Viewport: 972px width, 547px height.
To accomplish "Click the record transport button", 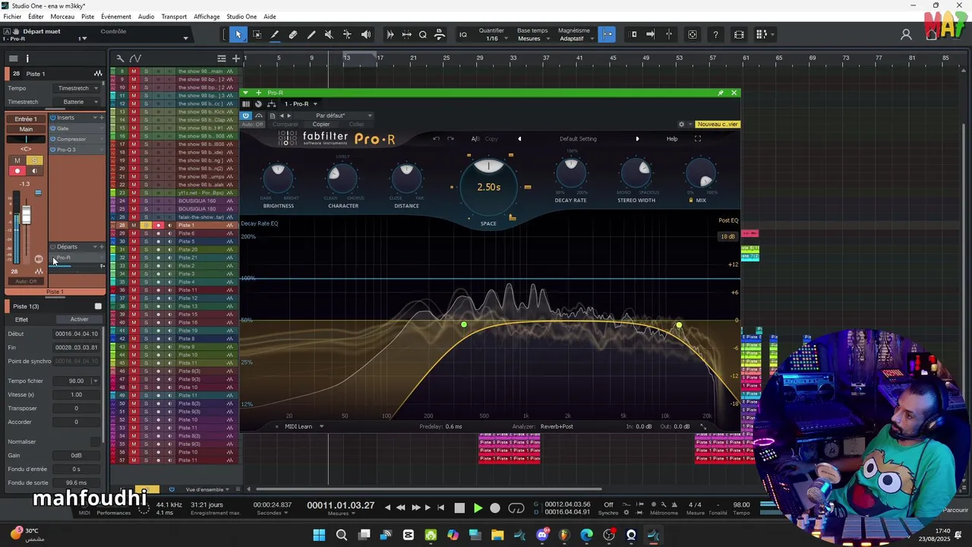I will pos(495,508).
